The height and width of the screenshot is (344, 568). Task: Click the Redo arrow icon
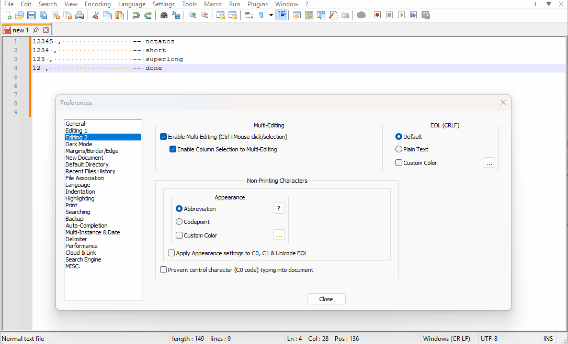coord(148,15)
